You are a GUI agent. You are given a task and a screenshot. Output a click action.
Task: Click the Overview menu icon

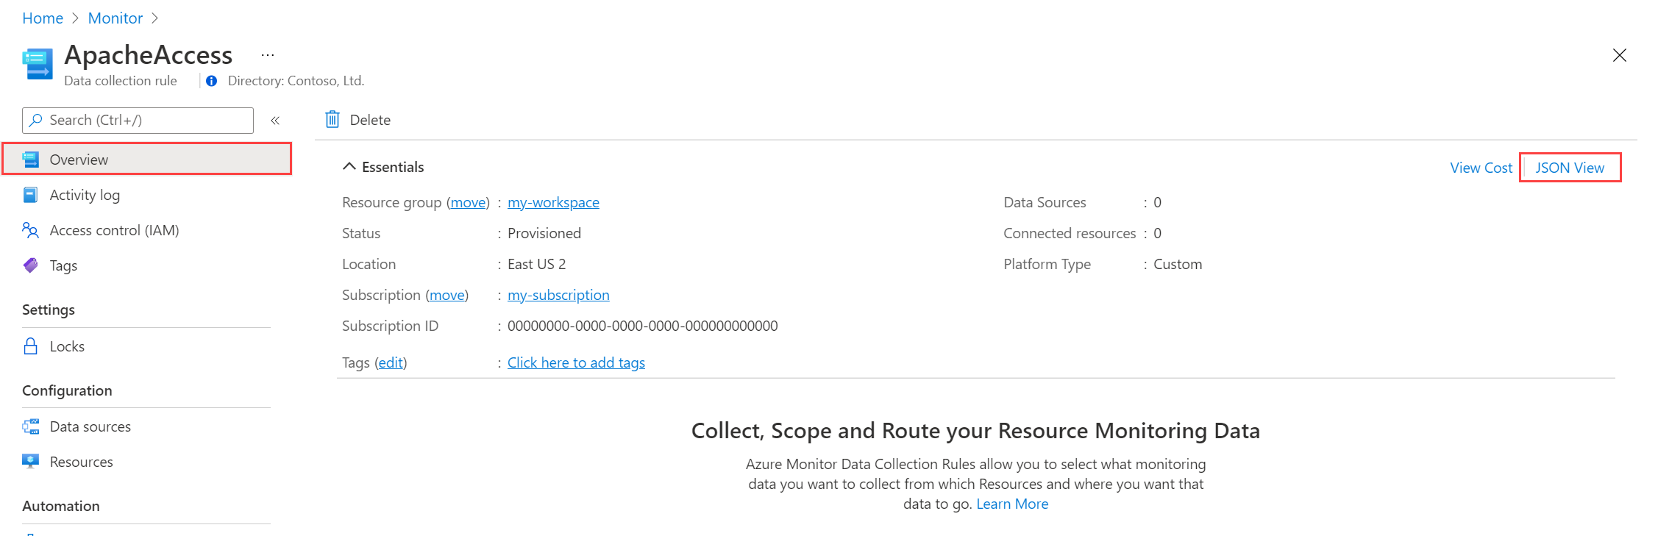[31, 160]
